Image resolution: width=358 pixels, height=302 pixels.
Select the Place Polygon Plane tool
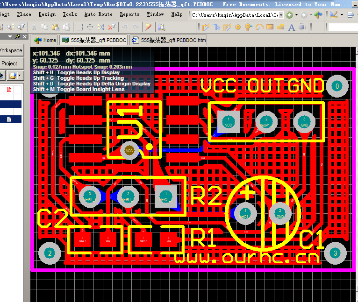(x=280, y=28)
